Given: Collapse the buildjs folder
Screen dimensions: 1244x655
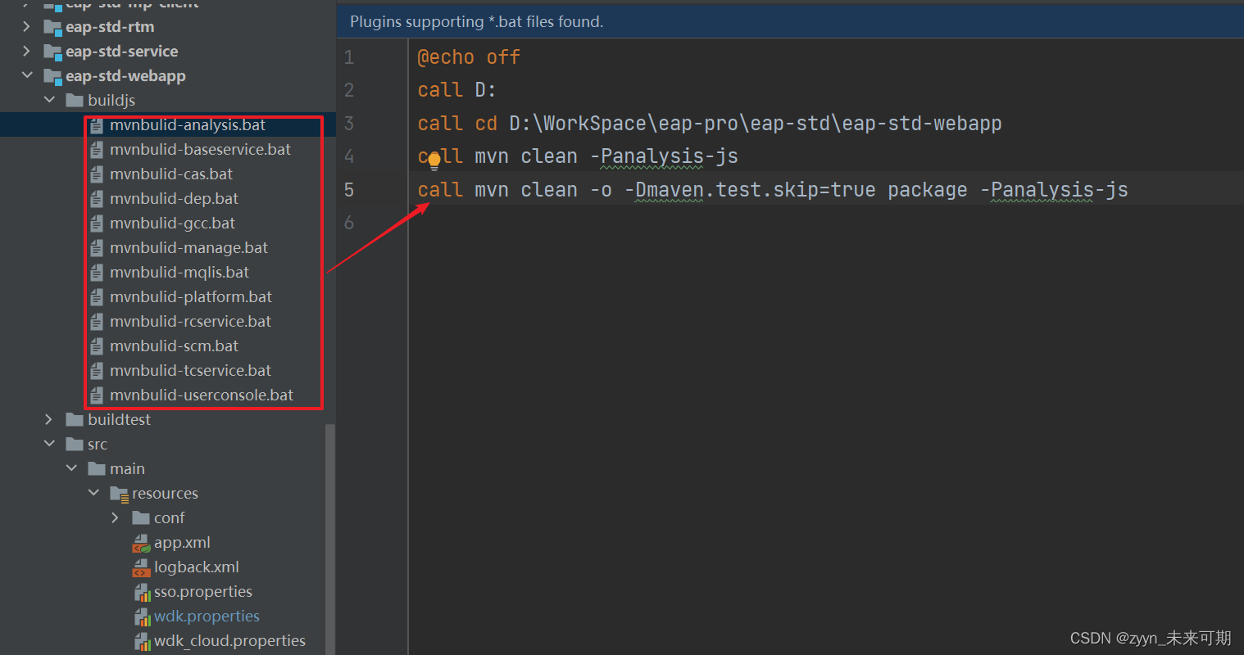Looking at the screenshot, I should 49,100.
